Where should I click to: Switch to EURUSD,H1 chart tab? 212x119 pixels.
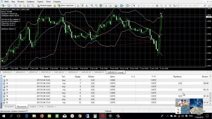click(7, 72)
